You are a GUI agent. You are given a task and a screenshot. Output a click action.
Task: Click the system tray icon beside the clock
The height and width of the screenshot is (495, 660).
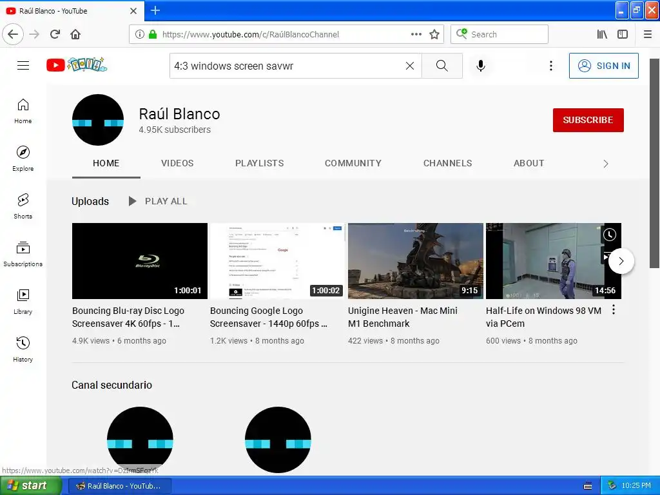click(x=612, y=486)
